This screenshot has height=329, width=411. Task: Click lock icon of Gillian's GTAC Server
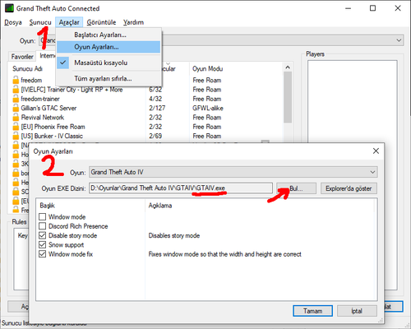coord(16,108)
